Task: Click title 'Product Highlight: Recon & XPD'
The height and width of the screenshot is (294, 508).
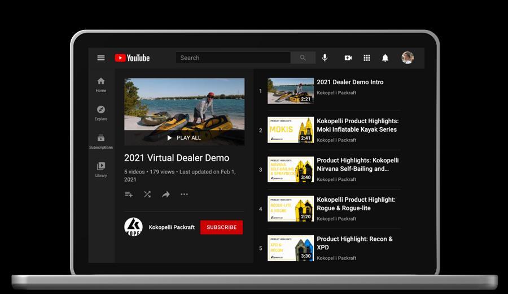Action: point(355,243)
